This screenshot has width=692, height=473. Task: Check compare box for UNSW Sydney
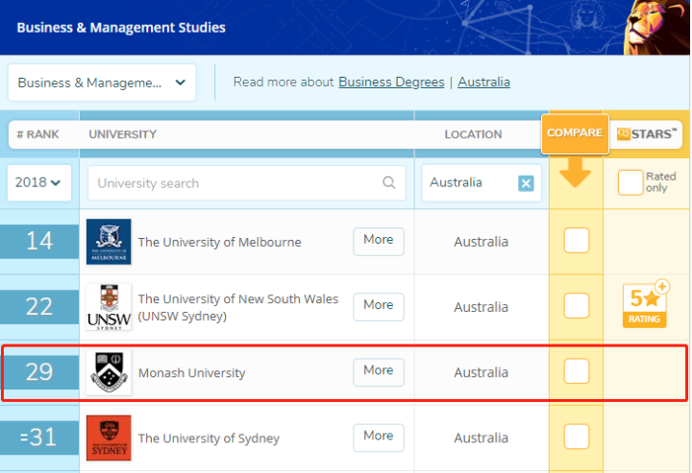click(x=577, y=306)
